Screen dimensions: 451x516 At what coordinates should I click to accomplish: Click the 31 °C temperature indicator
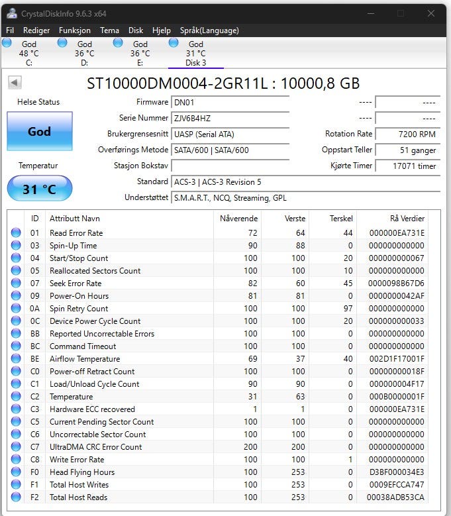click(x=39, y=189)
